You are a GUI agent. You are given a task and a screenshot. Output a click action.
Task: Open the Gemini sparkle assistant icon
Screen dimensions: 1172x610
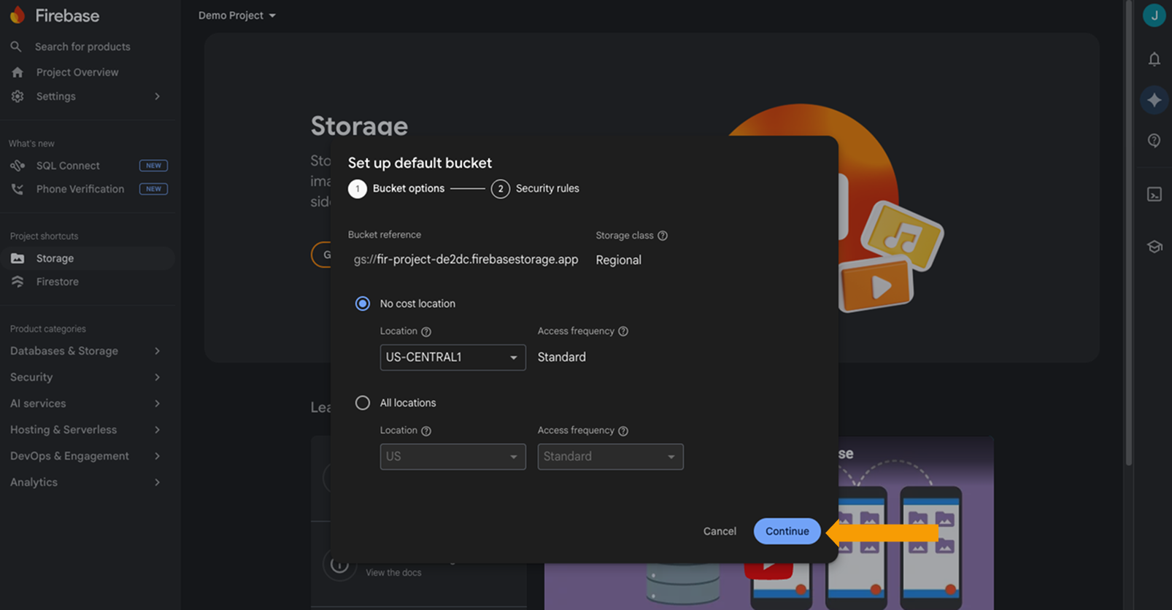click(1154, 99)
